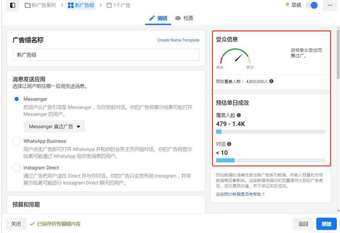The image size is (340, 233).
Task: Toggle the left sidebar panel icon
Action: point(12,6)
